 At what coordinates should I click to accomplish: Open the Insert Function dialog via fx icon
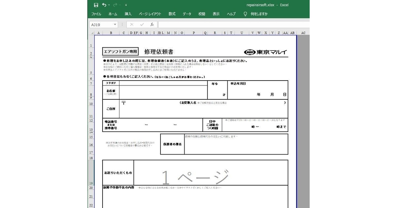pos(152,24)
